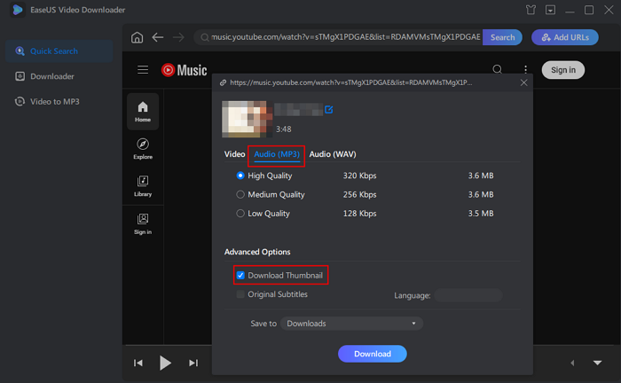Edit the video title with pencil icon
Viewport: 621px width, 383px height.
(x=329, y=110)
